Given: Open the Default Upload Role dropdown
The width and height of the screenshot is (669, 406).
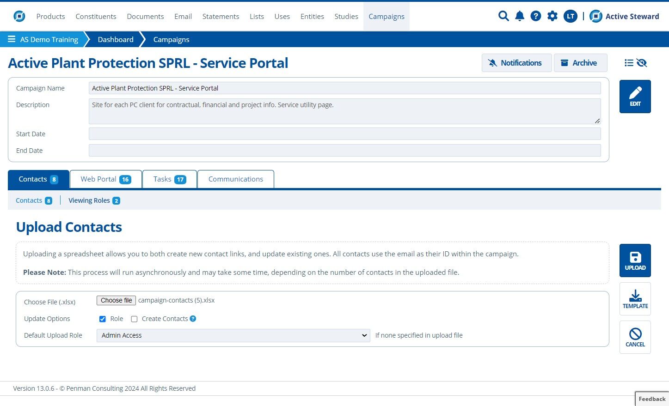Looking at the screenshot, I should click(233, 335).
